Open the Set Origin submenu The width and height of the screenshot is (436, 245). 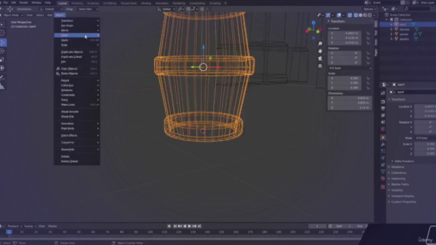77,26
